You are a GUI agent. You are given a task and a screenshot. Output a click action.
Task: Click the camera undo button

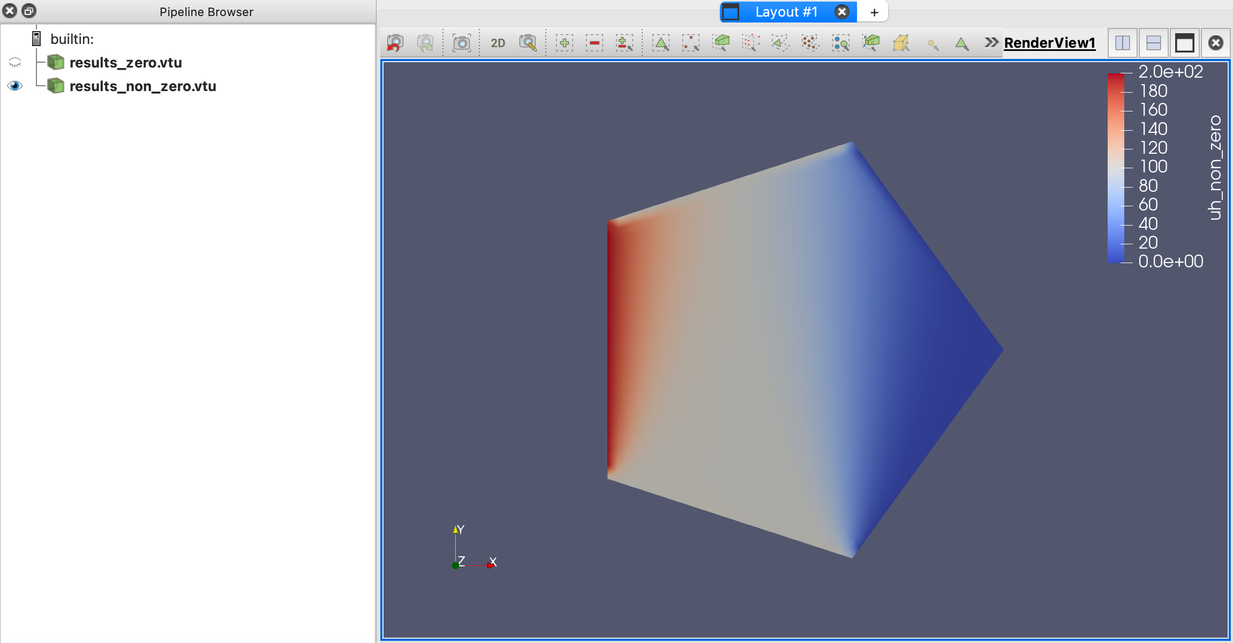point(395,43)
